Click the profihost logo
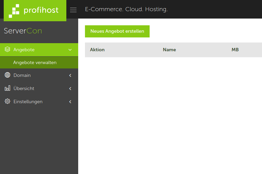The width and height of the screenshot is (262, 174). tap(35, 10)
